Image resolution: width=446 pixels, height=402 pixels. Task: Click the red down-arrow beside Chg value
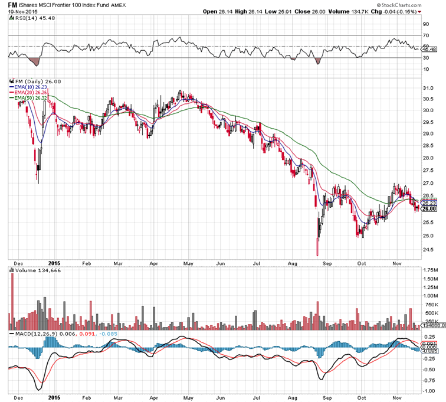(x=419, y=11)
